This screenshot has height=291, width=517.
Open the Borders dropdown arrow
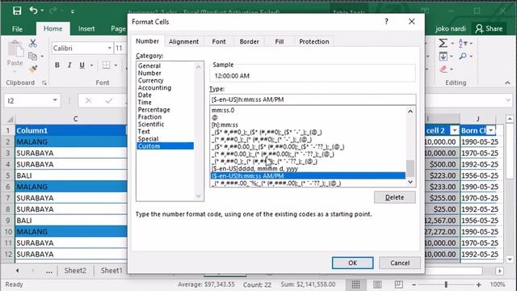pyautogui.click(x=116, y=65)
